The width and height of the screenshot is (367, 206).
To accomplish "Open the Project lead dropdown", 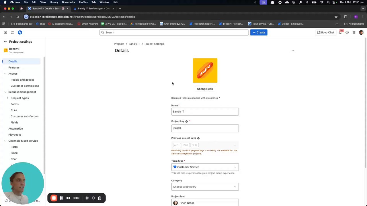I will pyautogui.click(x=205, y=203).
